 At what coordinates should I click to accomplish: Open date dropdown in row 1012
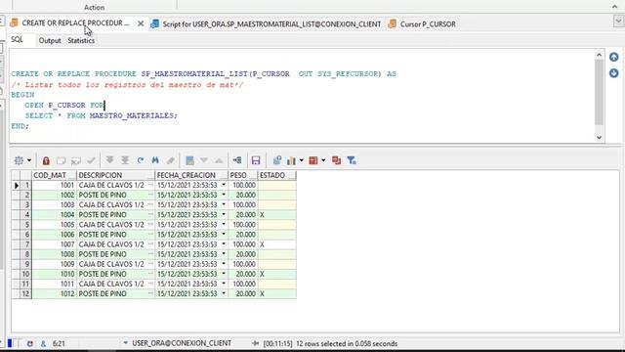point(224,293)
